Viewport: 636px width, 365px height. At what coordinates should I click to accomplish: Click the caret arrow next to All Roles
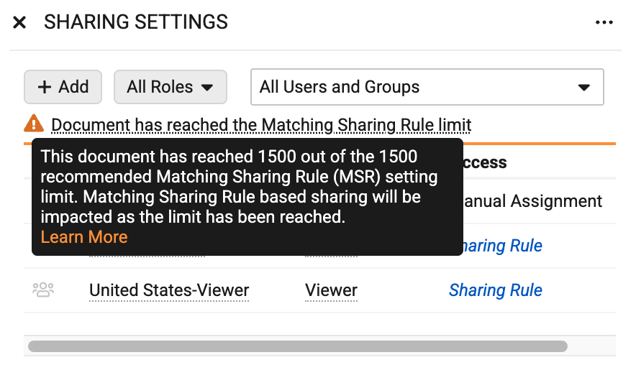pos(207,88)
